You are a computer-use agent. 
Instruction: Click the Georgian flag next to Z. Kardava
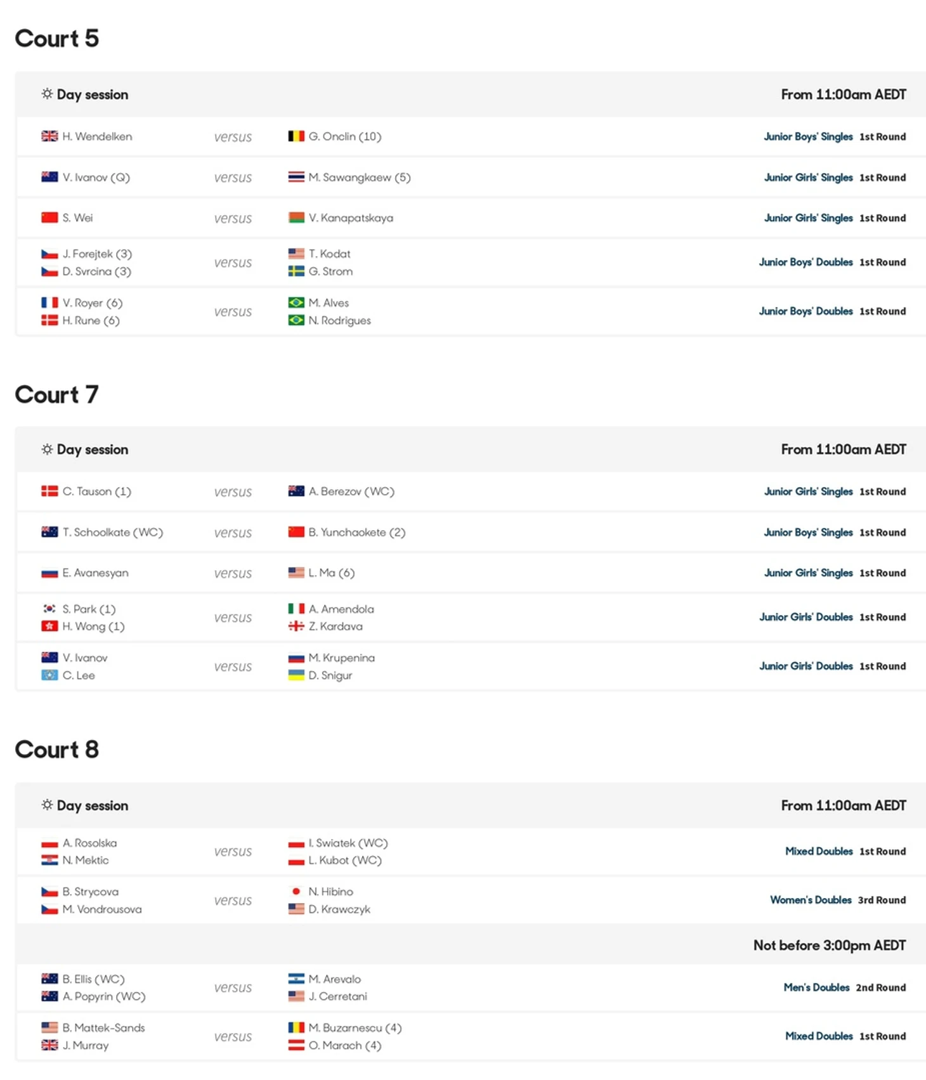coord(296,627)
